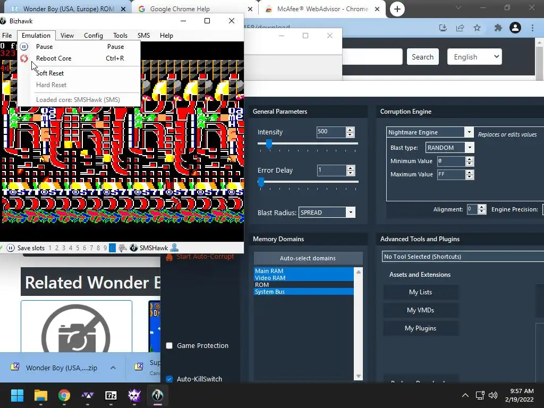544x408 pixels.
Task: Open Chrome three-dot menu
Action: pos(532,28)
